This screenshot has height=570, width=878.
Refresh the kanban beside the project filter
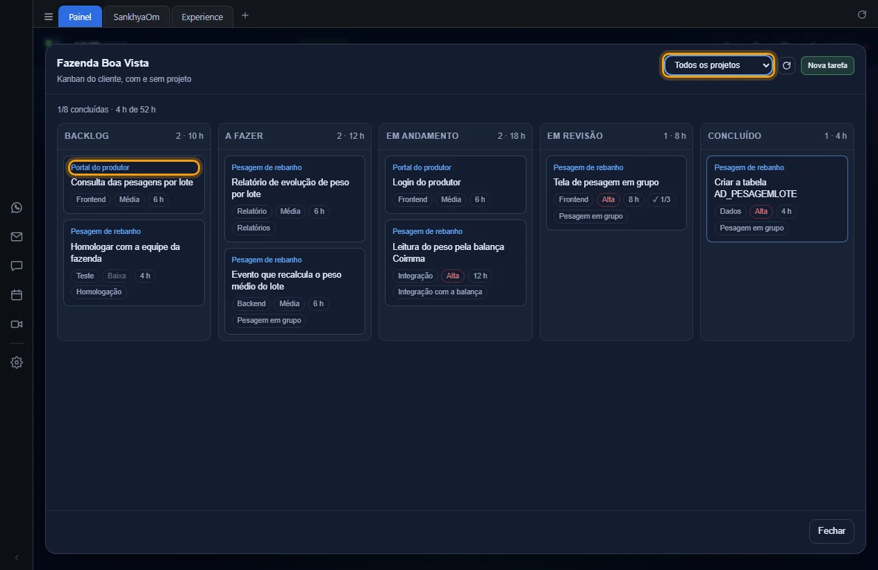[786, 65]
